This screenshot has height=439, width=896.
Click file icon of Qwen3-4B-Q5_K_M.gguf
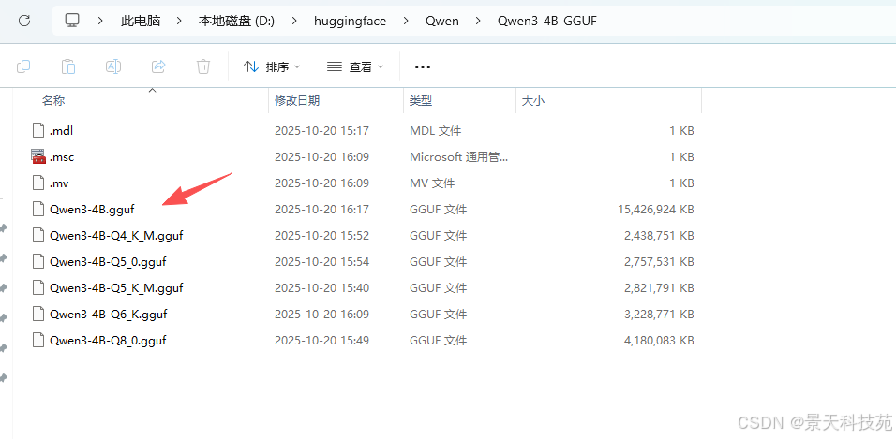38,288
